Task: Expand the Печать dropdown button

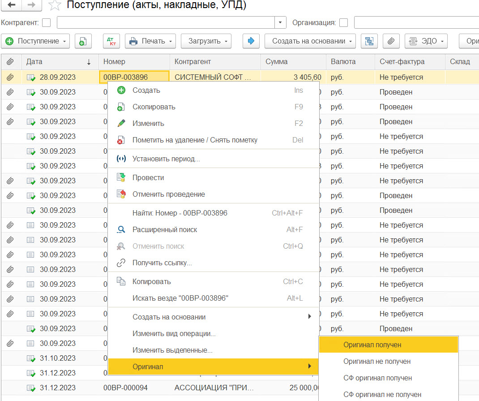Action: tap(152, 41)
